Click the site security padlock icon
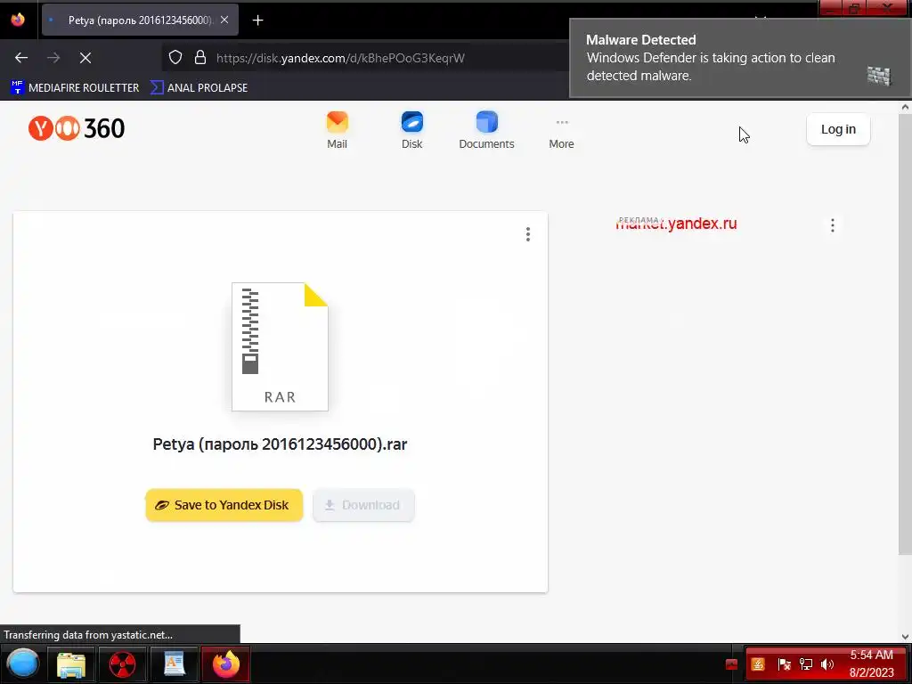Image resolution: width=912 pixels, height=684 pixels. coord(200,57)
